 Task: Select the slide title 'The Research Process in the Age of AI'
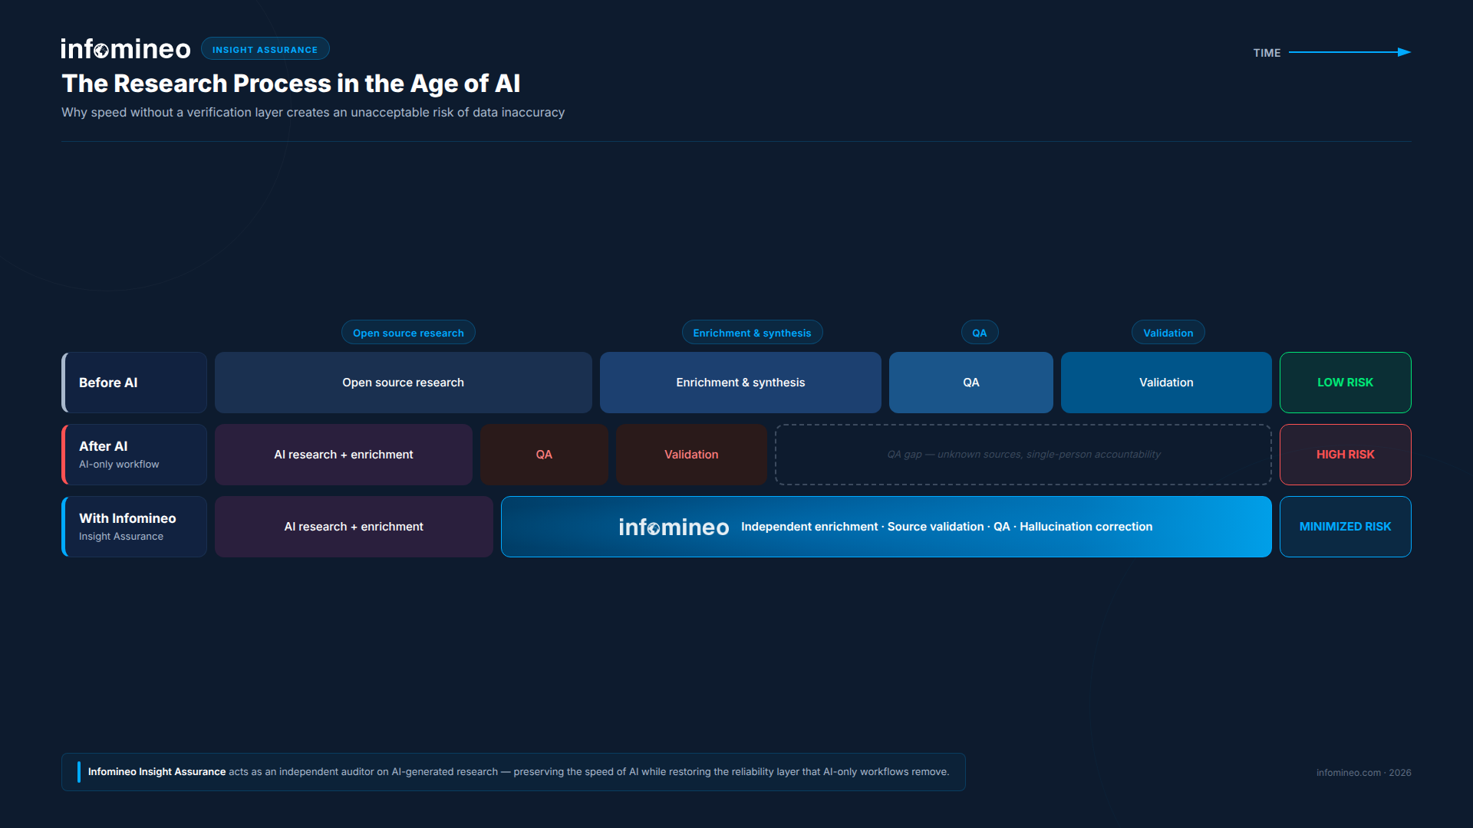291,83
